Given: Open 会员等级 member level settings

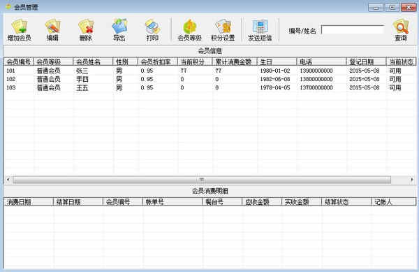Looking at the screenshot, I should (189, 30).
